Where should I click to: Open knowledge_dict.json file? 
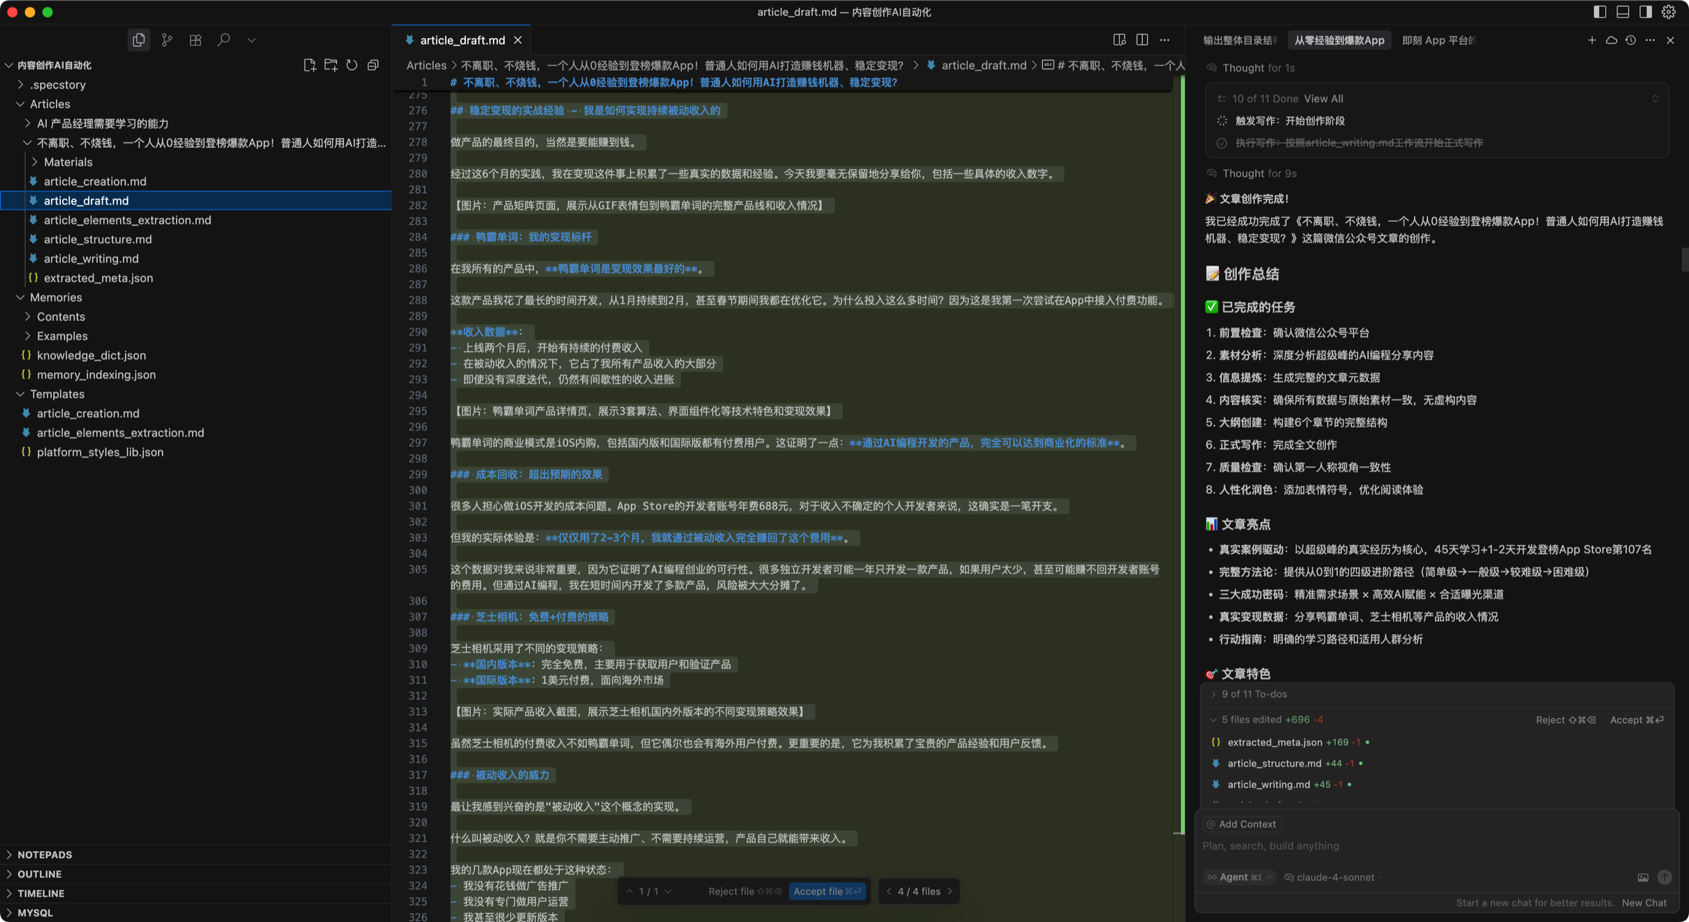(91, 355)
